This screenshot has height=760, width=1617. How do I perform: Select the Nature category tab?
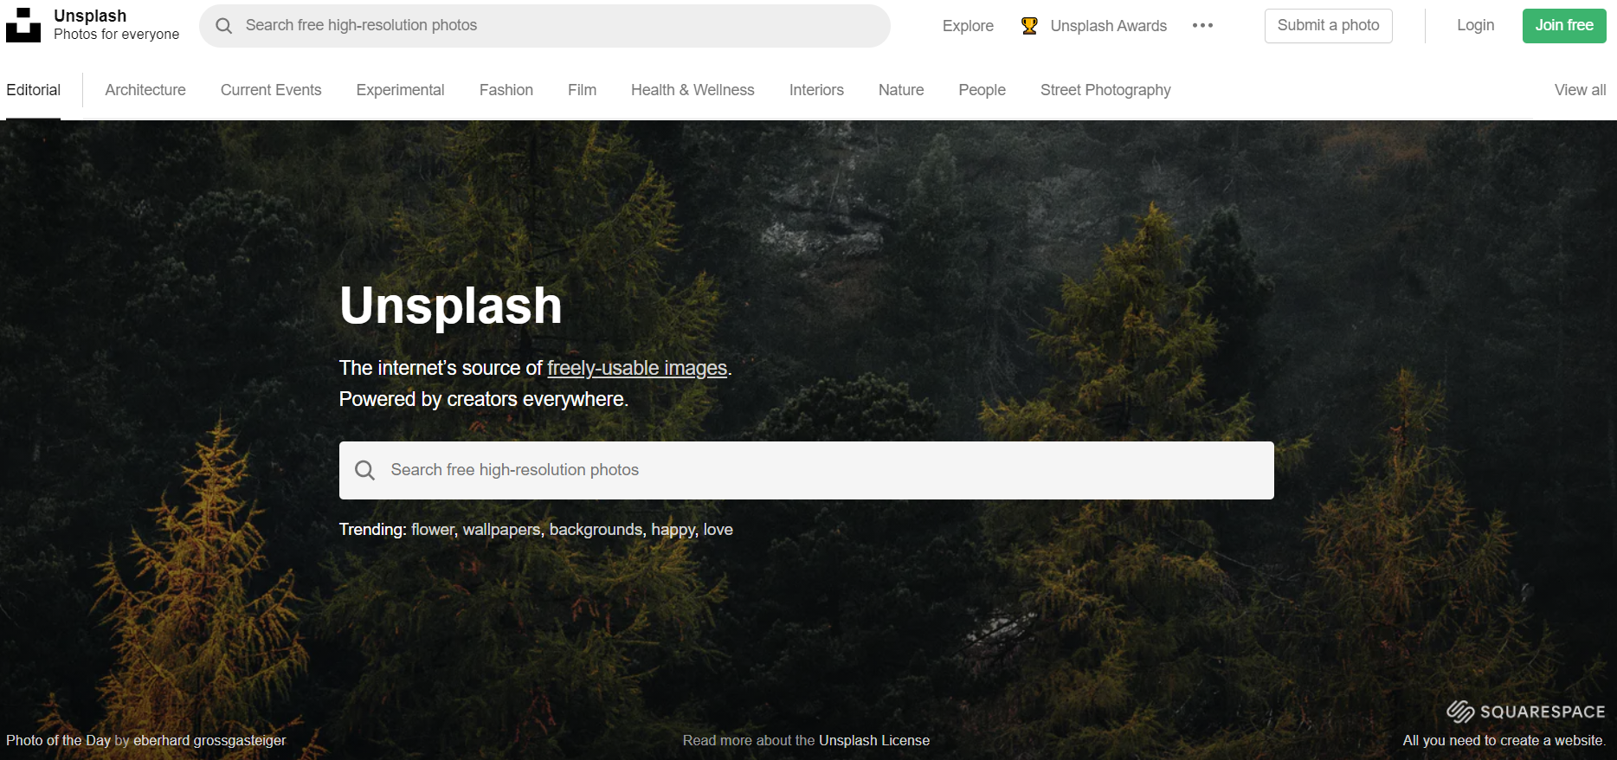(901, 90)
